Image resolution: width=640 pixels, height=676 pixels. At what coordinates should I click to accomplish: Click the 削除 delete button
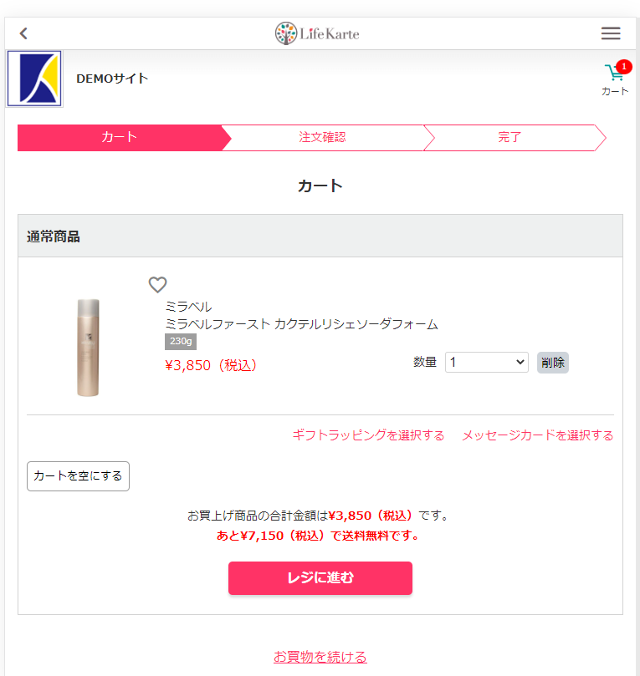tap(553, 362)
